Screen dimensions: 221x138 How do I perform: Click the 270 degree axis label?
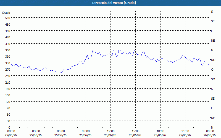tap(8, 70)
